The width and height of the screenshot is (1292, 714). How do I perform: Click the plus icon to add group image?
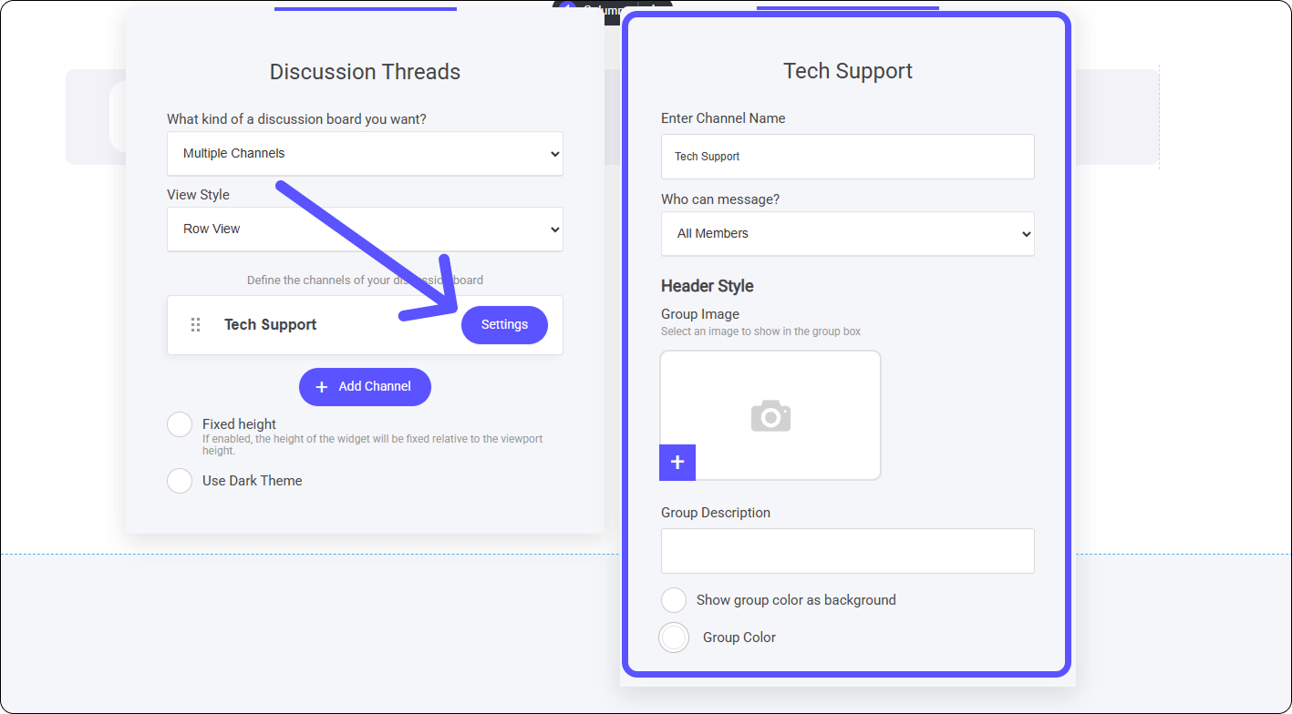[677, 463]
